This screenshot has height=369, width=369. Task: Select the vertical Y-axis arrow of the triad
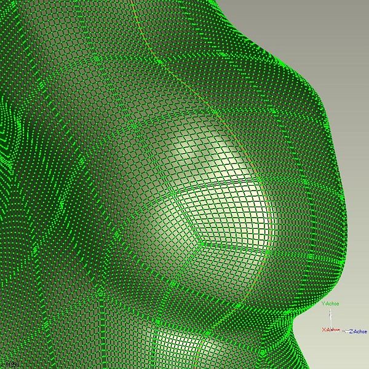331,316
